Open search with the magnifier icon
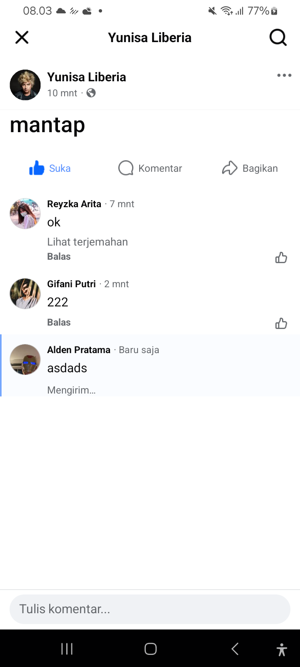Viewport: 300px width, 667px height. [278, 38]
